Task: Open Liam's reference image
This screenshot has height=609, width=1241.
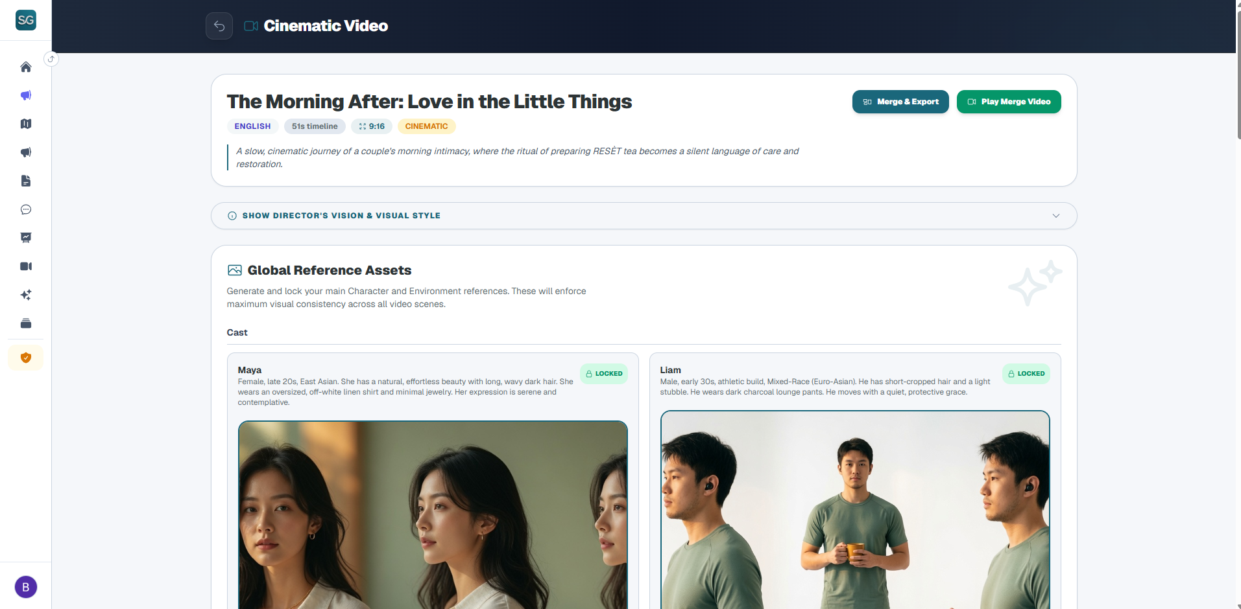Action: (x=855, y=510)
